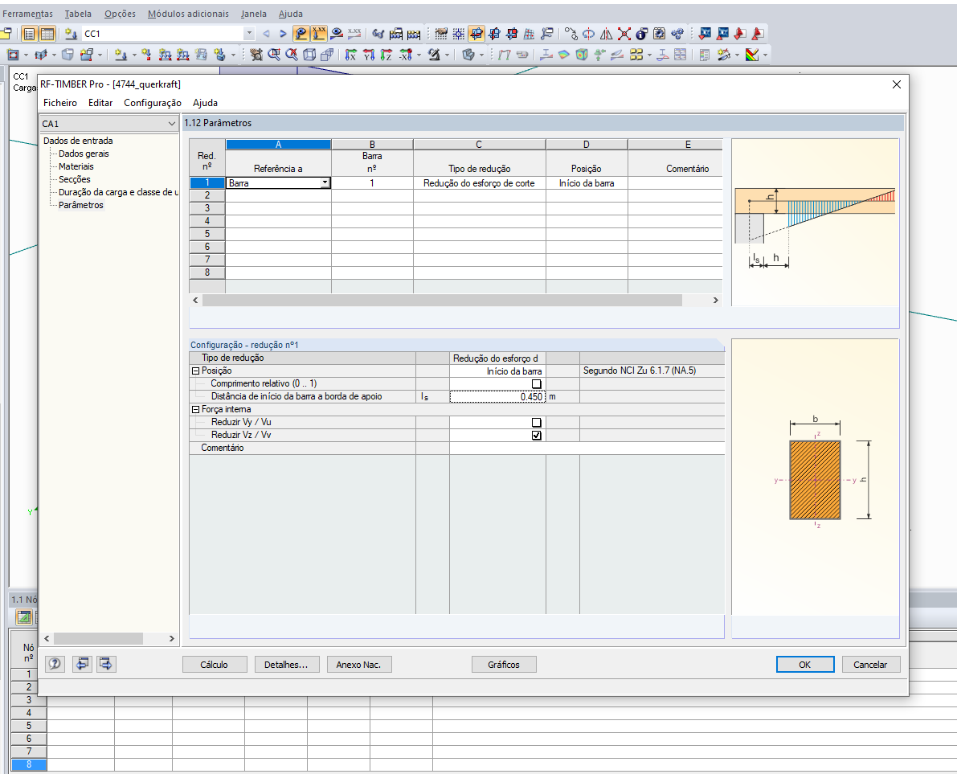Click the double gears icon
This screenshot has width=957, height=774.
pos(677,34)
